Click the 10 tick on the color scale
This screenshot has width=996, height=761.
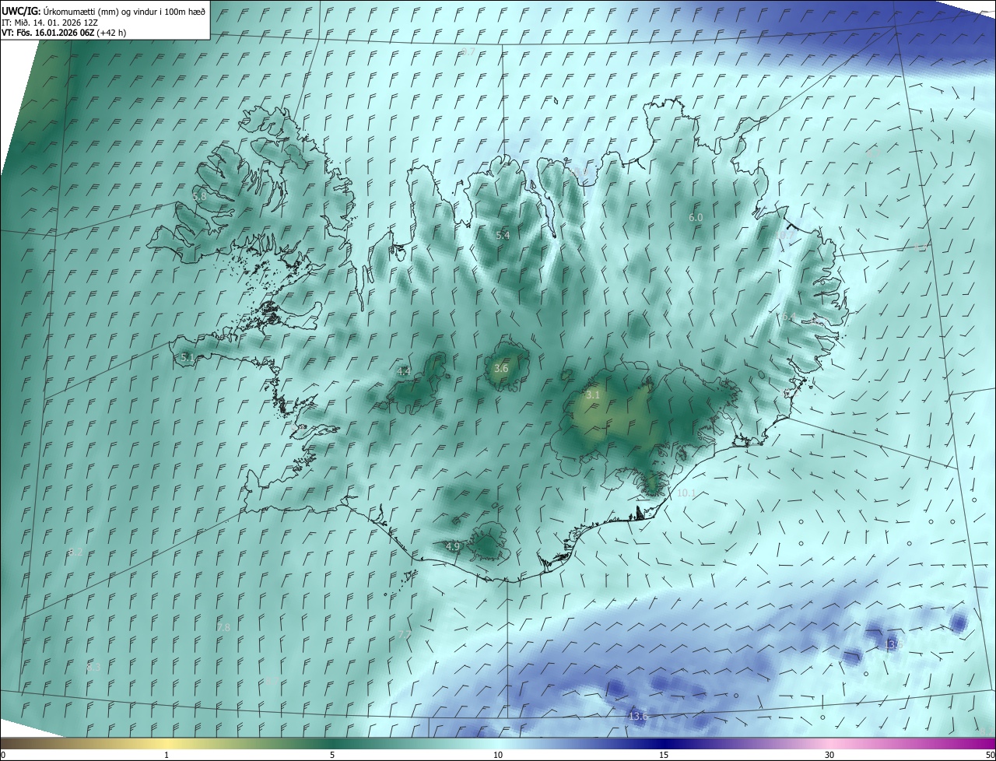coord(498,755)
